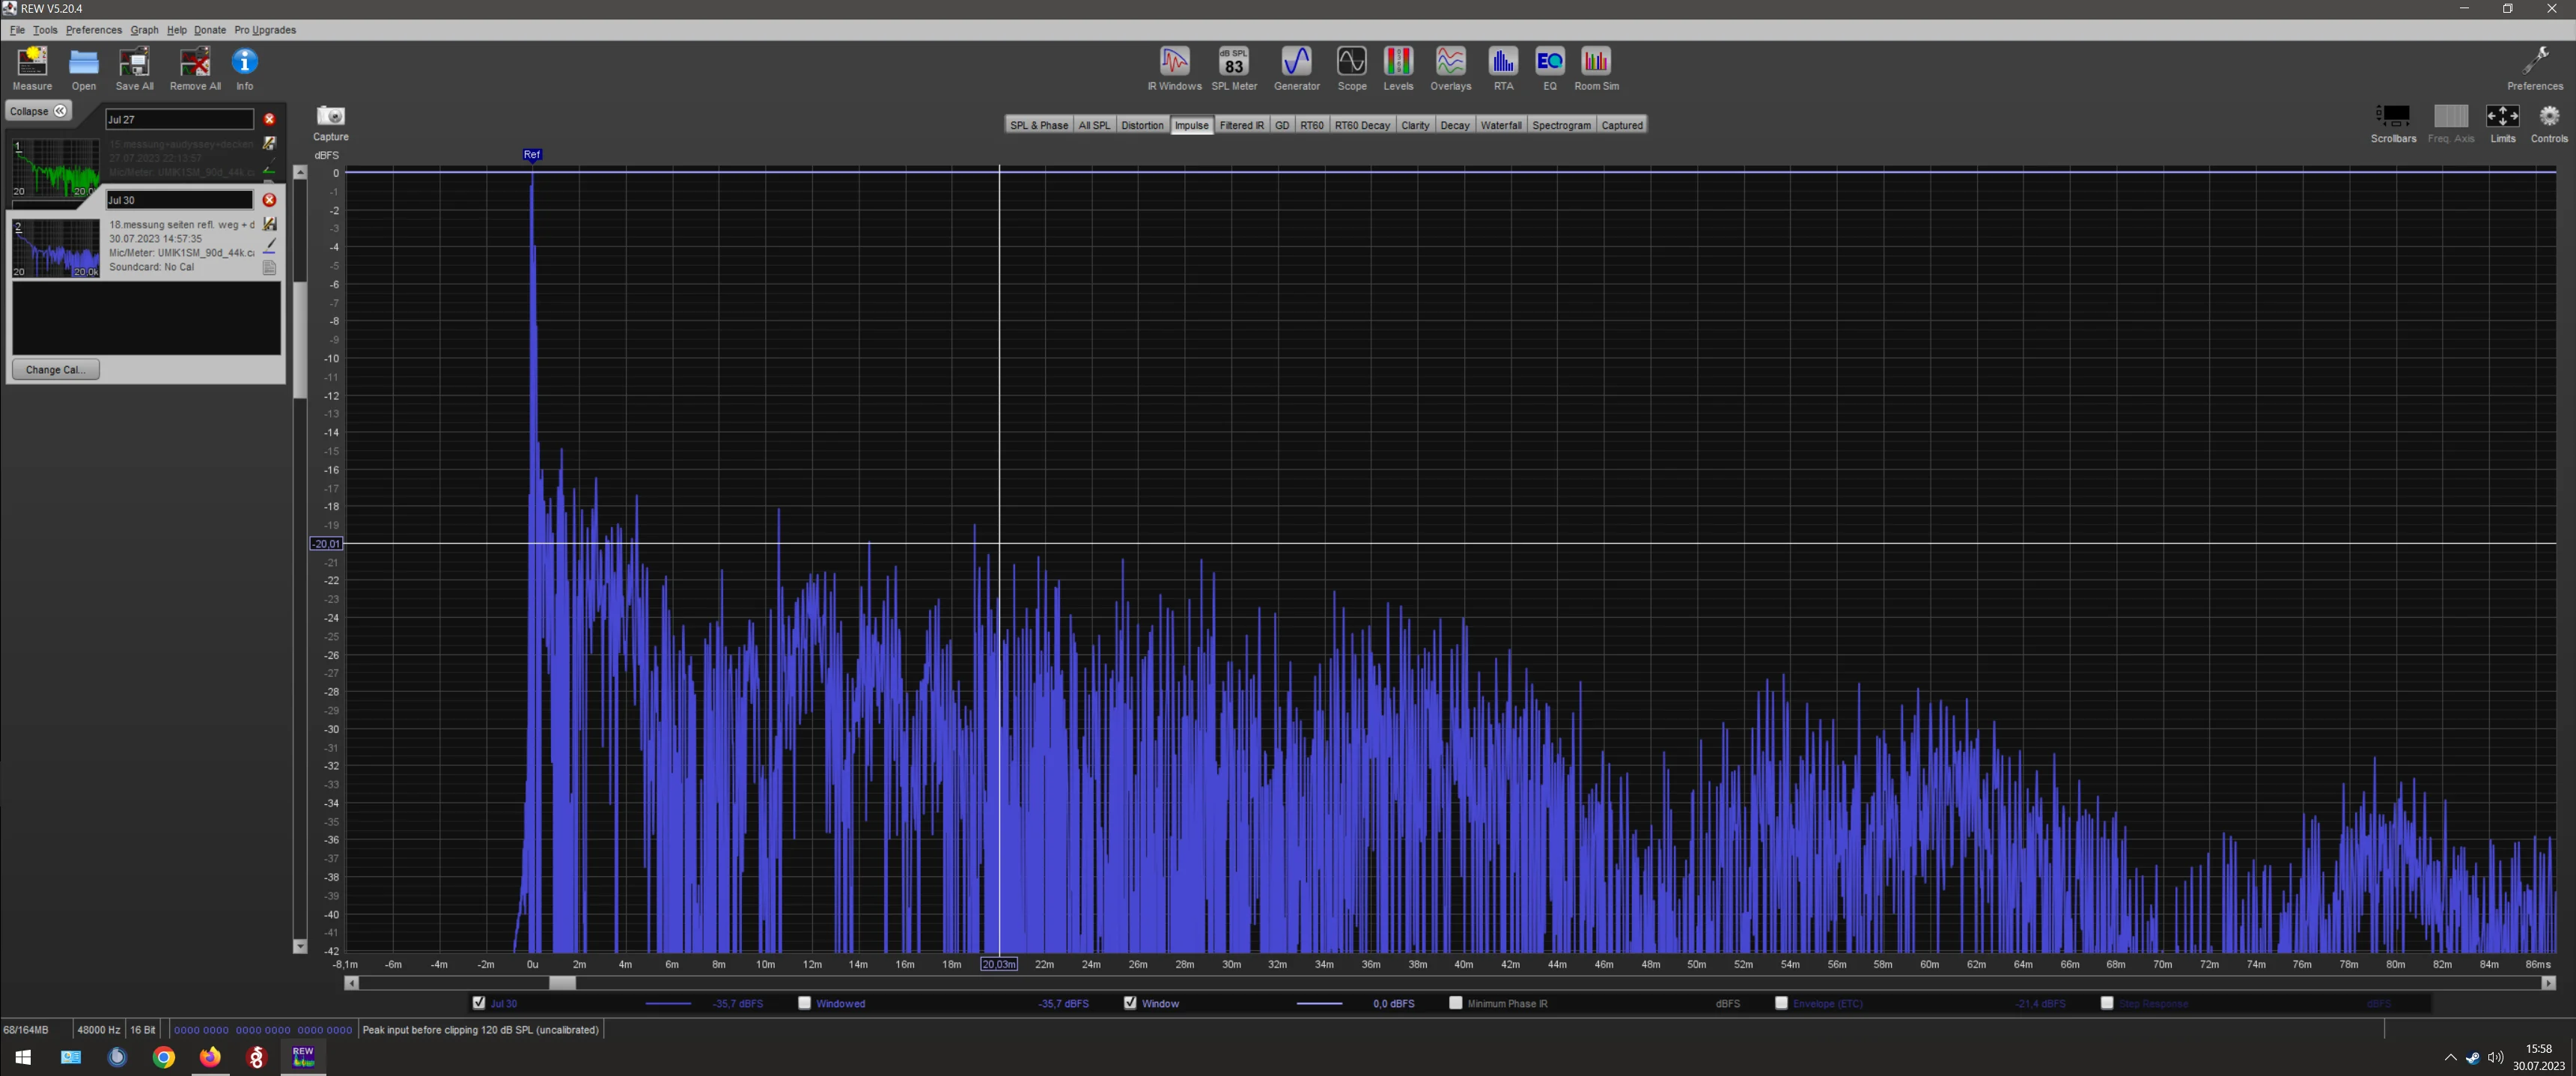The height and width of the screenshot is (1076, 2576).
Task: Remove the Jul 30 measurement
Action: click(269, 200)
